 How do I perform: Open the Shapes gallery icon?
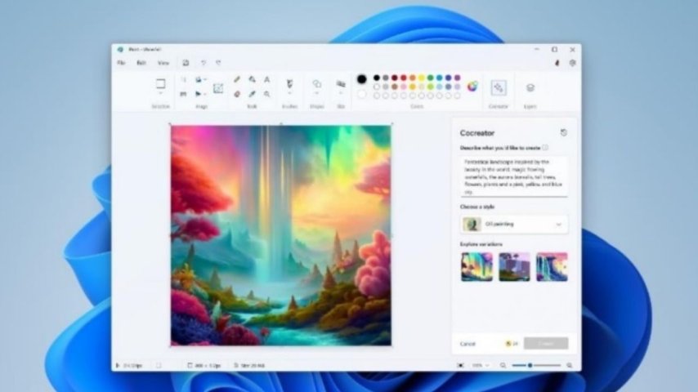[316, 83]
